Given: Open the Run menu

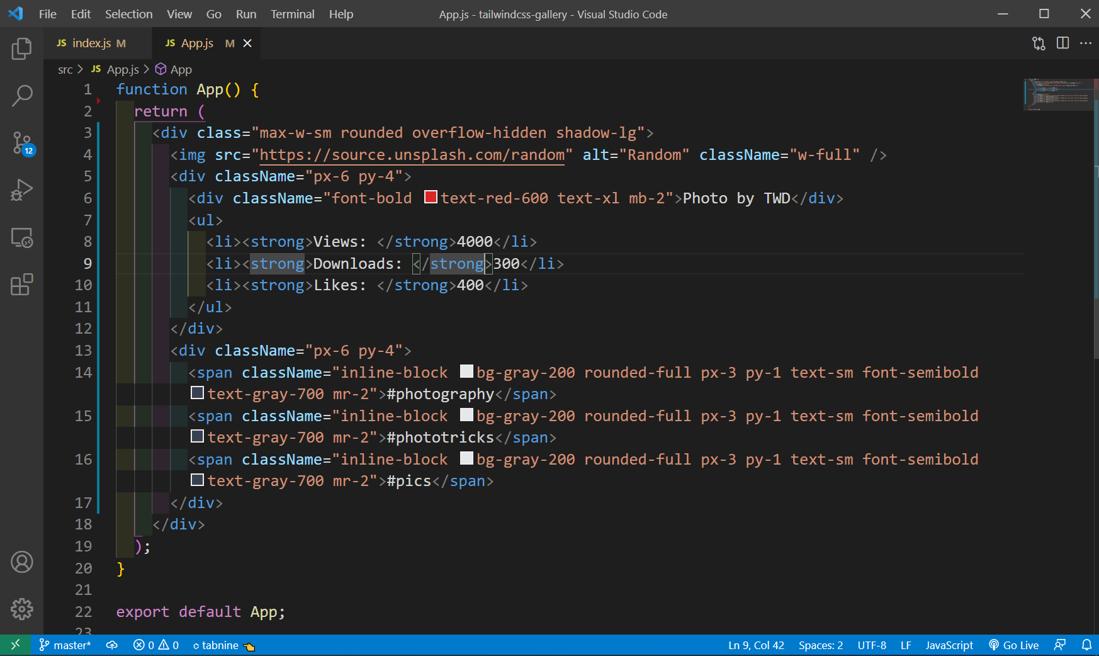Looking at the screenshot, I should 246,14.
